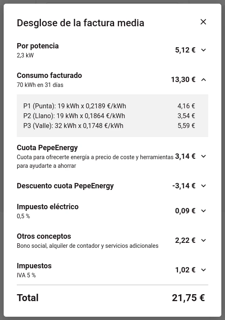Collapse the Consumo facturado chevron
The height and width of the screenshot is (320, 225).
[203, 80]
